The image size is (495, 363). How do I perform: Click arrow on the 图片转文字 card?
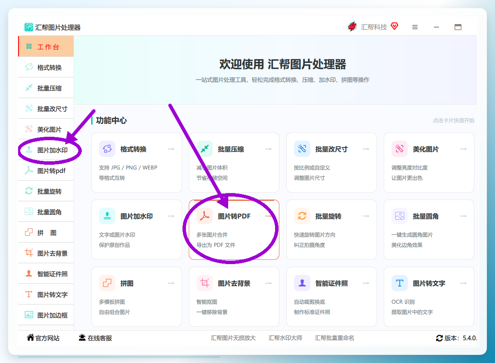(463, 283)
